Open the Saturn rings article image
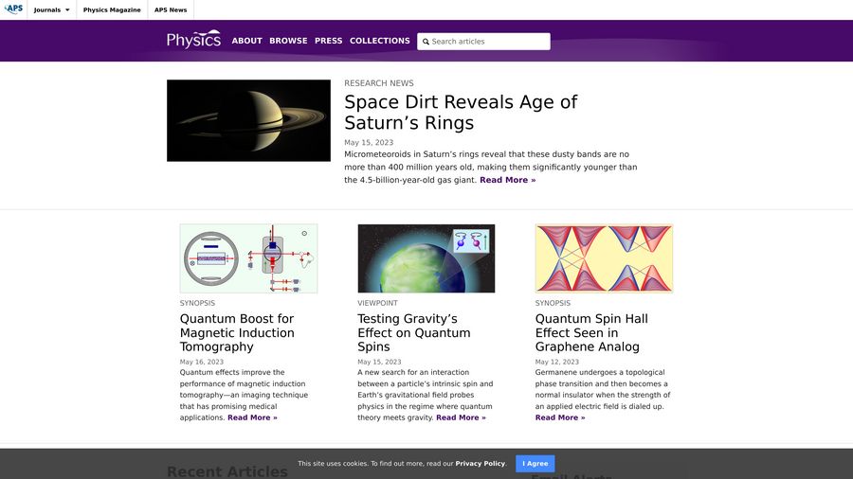 (x=248, y=120)
